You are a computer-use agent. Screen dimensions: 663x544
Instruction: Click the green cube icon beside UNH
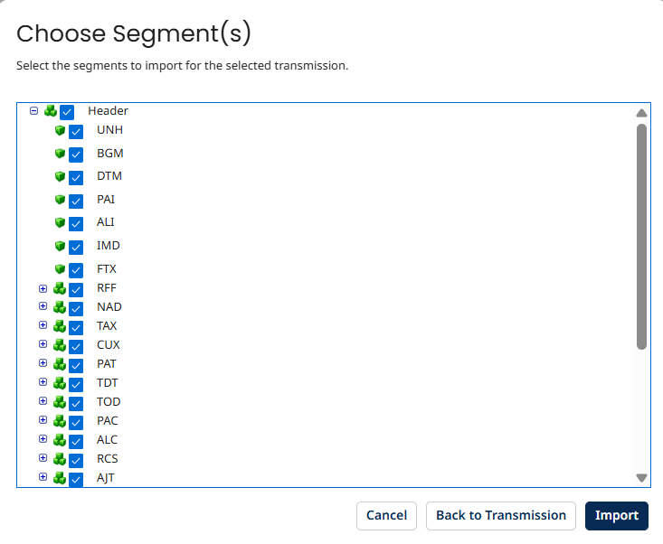click(x=60, y=130)
